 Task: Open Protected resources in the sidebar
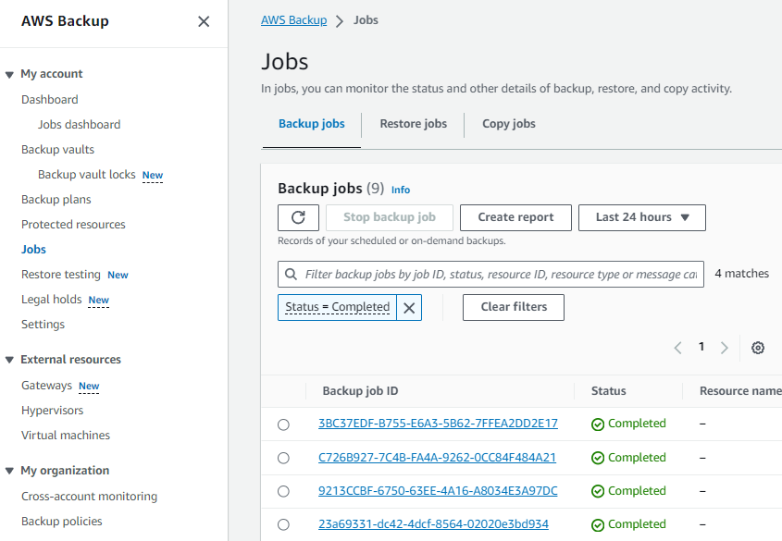[x=73, y=224]
